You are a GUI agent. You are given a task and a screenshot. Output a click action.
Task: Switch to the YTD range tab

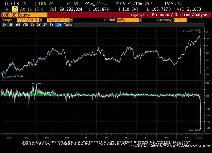pyautogui.click(x=25, y=25)
